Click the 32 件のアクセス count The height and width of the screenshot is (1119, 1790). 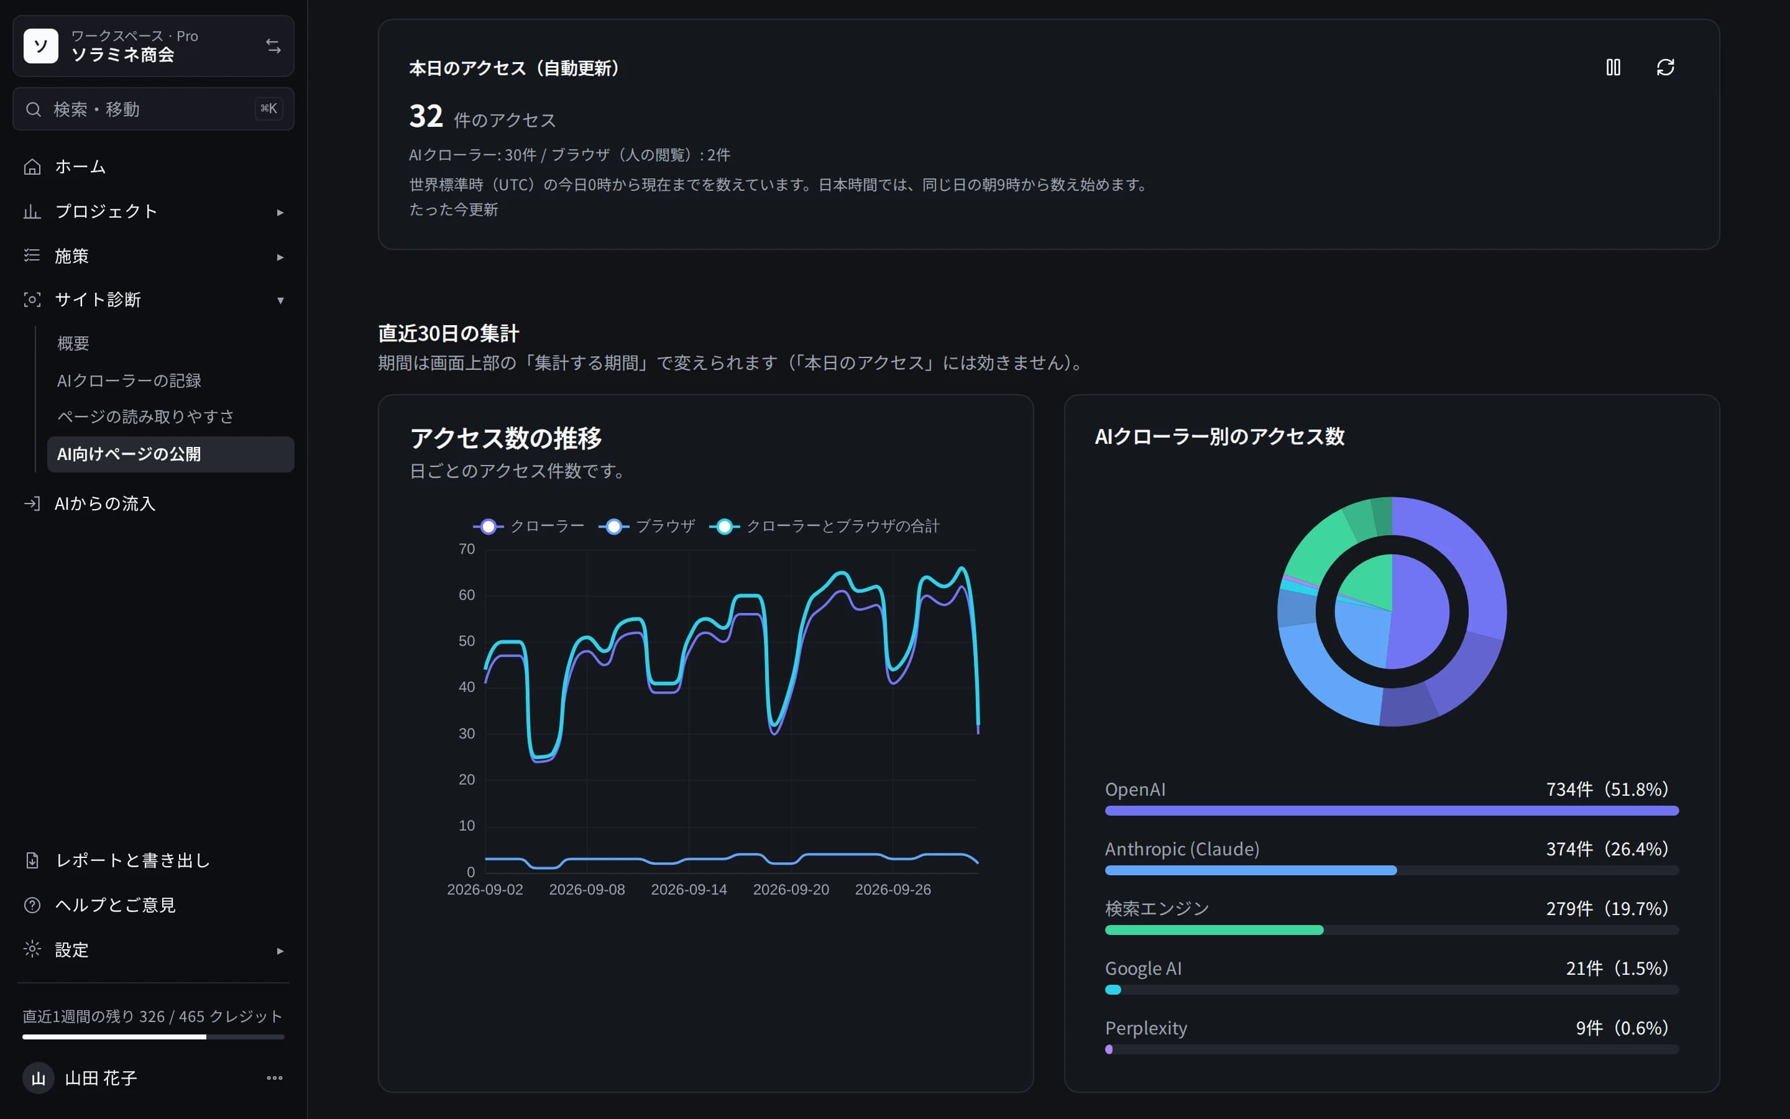click(x=482, y=117)
